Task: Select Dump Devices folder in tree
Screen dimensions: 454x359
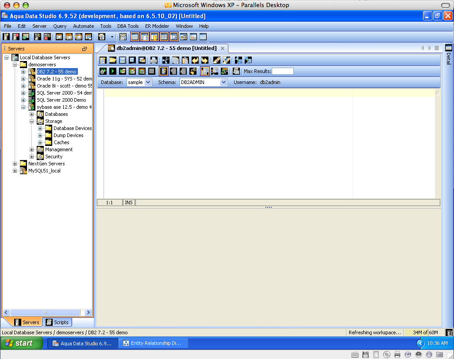Action: (x=68, y=135)
